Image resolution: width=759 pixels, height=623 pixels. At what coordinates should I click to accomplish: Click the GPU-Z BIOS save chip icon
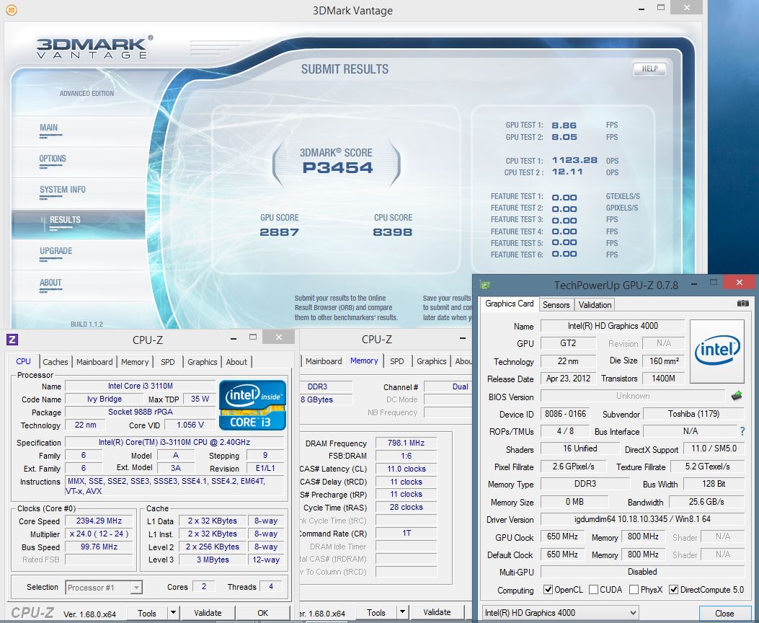click(x=737, y=396)
